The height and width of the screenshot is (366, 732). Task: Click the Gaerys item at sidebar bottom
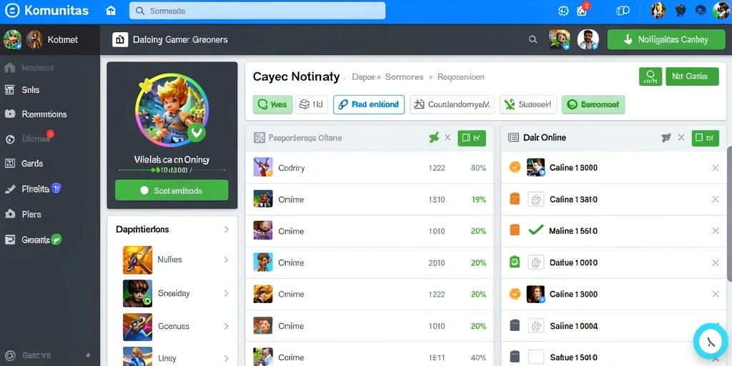pos(28,356)
